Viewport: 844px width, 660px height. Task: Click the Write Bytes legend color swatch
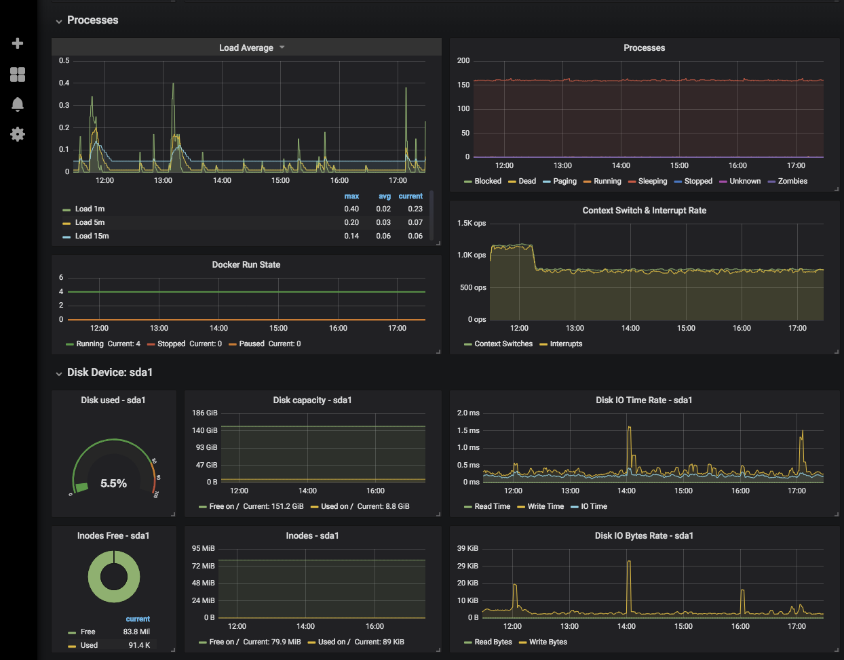(522, 642)
